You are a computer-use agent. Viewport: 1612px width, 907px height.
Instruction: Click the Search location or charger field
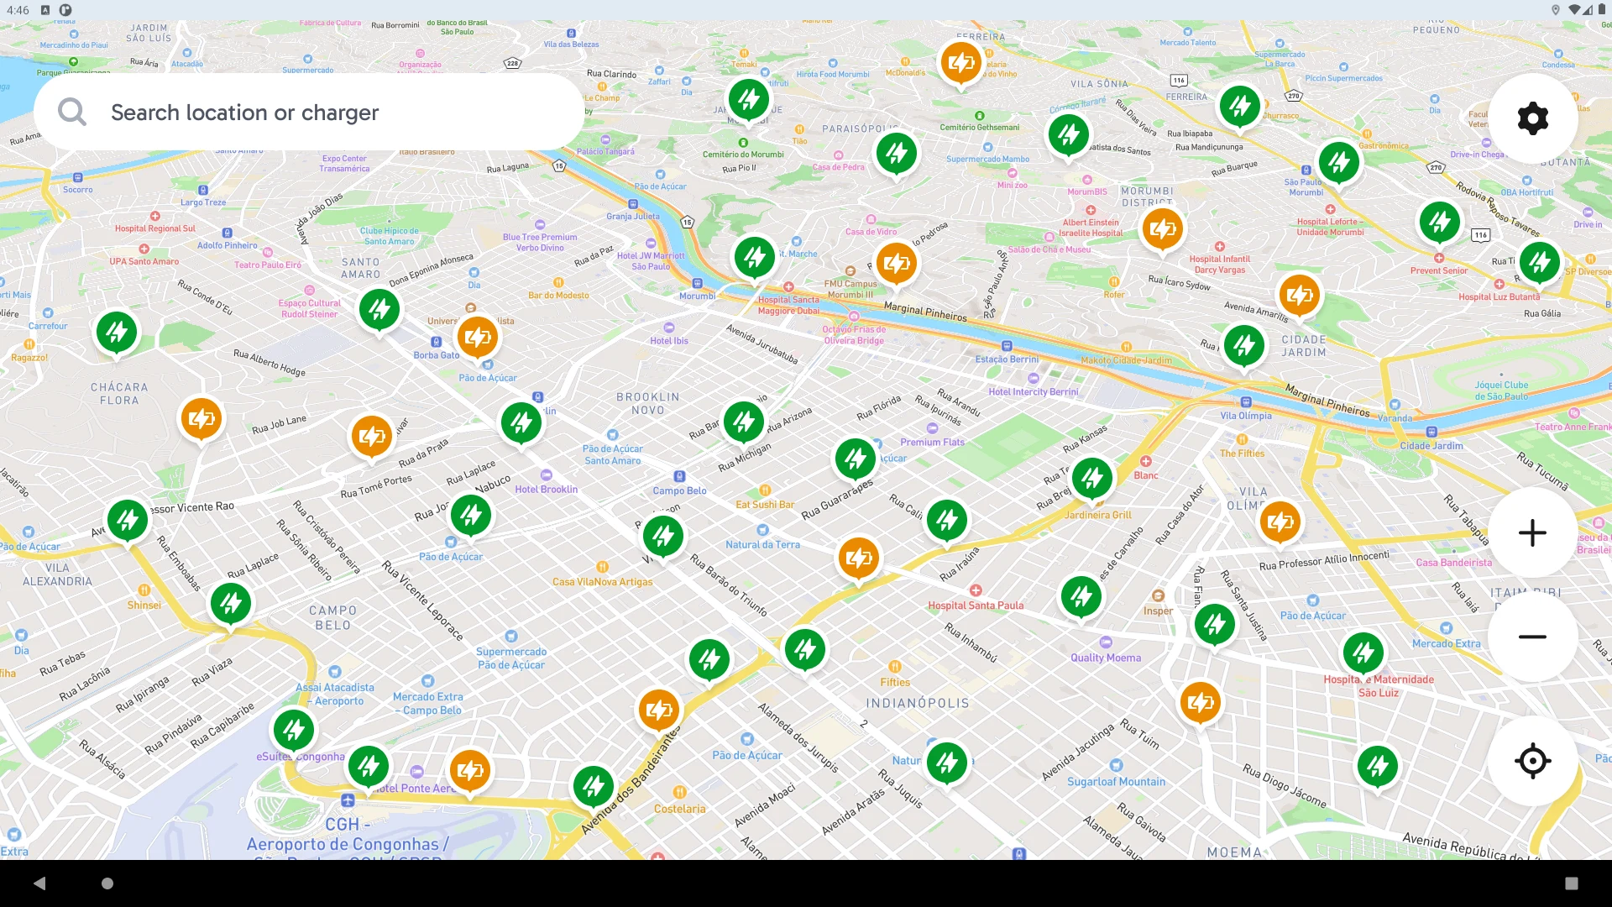tap(309, 112)
